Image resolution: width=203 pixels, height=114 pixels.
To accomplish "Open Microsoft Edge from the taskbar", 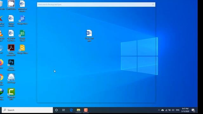I will tap(71, 110).
